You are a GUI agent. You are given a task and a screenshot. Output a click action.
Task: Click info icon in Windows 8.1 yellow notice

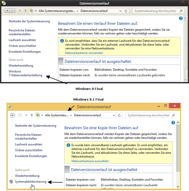(x=68, y=145)
